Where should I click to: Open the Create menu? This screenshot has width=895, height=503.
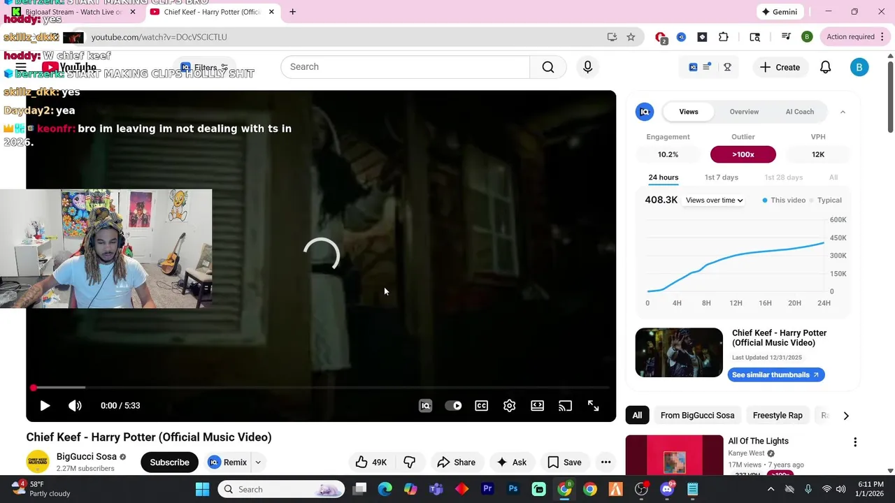pos(780,67)
